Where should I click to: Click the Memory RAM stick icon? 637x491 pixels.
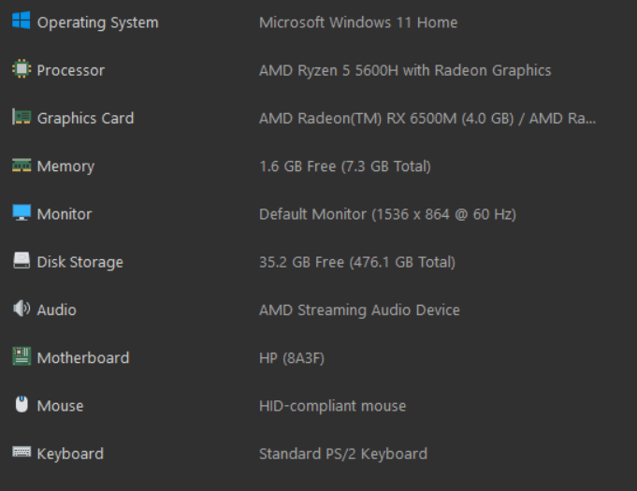coord(21,166)
